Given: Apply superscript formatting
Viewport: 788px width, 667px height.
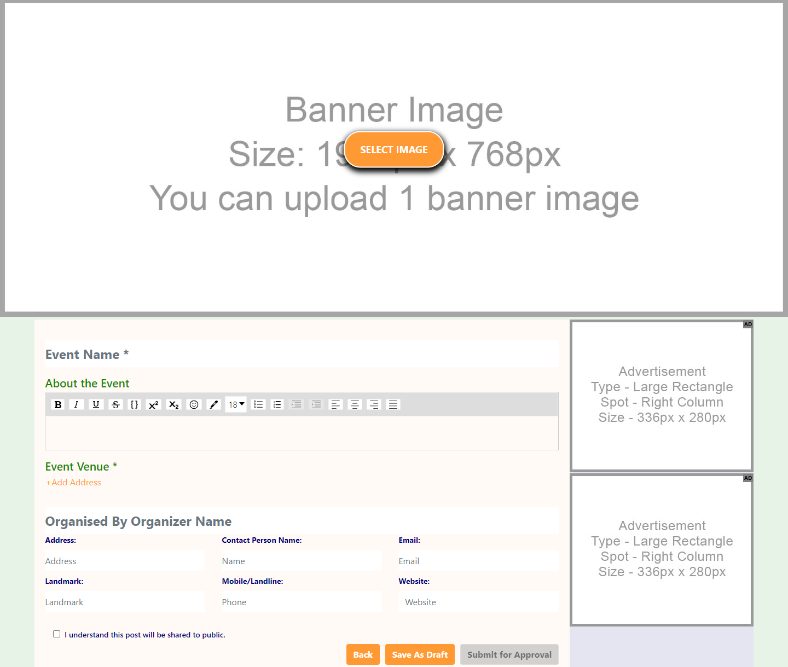Looking at the screenshot, I should (154, 404).
